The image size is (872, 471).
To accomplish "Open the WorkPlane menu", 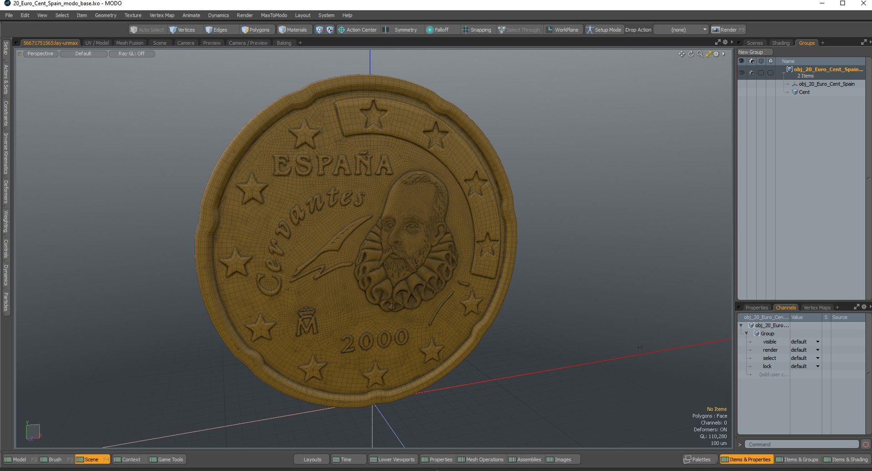I will click(562, 29).
